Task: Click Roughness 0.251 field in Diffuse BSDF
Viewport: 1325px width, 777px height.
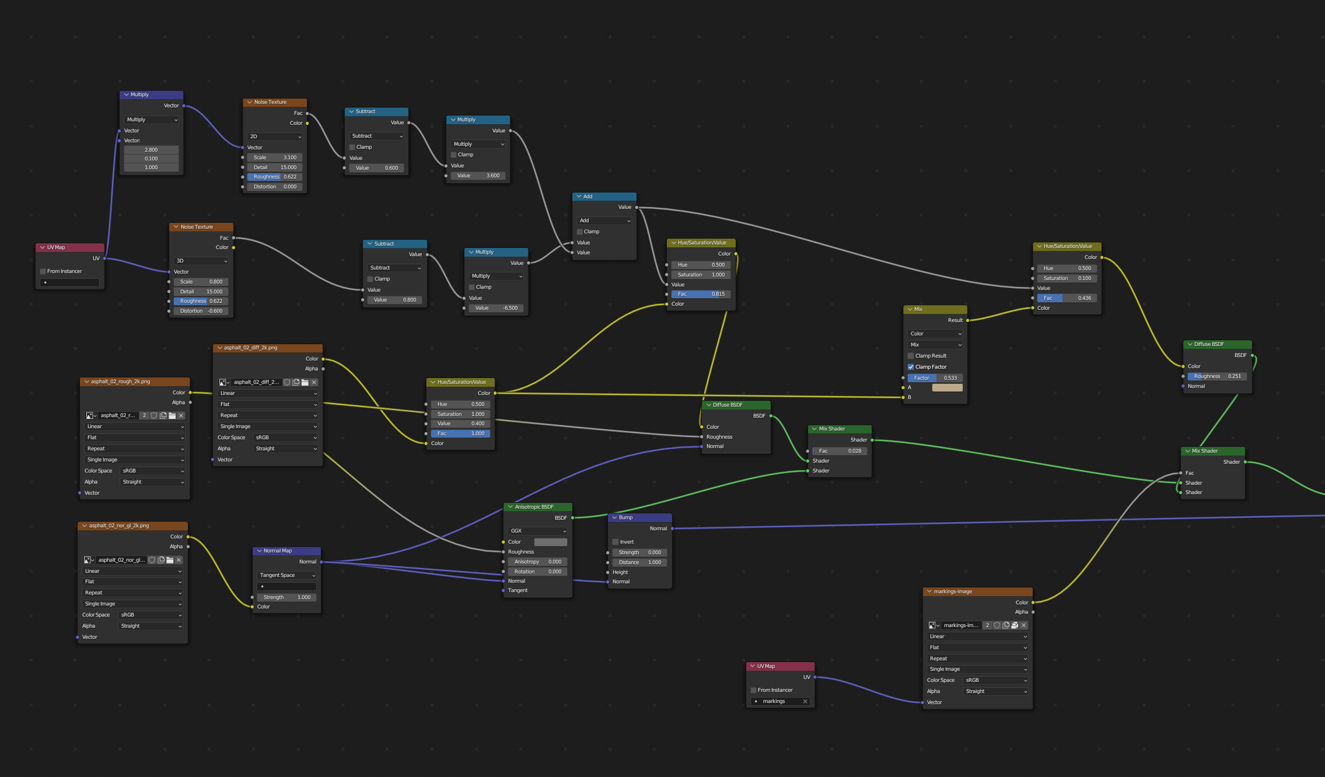Action: (1216, 376)
